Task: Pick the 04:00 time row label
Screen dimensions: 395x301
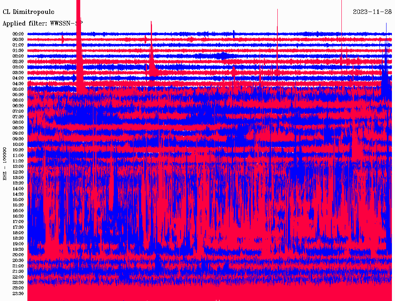Action: 19,78
